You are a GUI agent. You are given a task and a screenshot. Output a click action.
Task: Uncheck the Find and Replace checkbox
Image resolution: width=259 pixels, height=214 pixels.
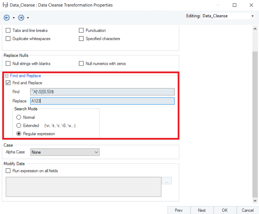(x=8, y=83)
